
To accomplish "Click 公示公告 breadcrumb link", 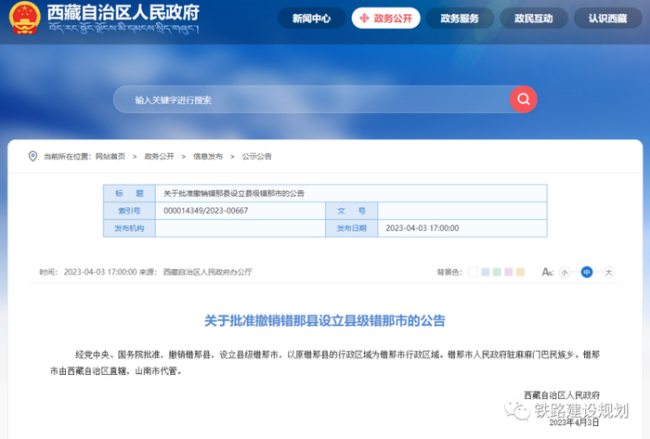I will point(257,156).
